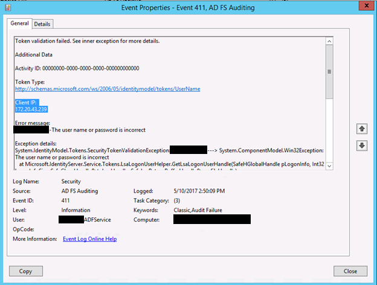Click the Level value 'Information'
This screenshot has width=377, height=285.
(76, 210)
